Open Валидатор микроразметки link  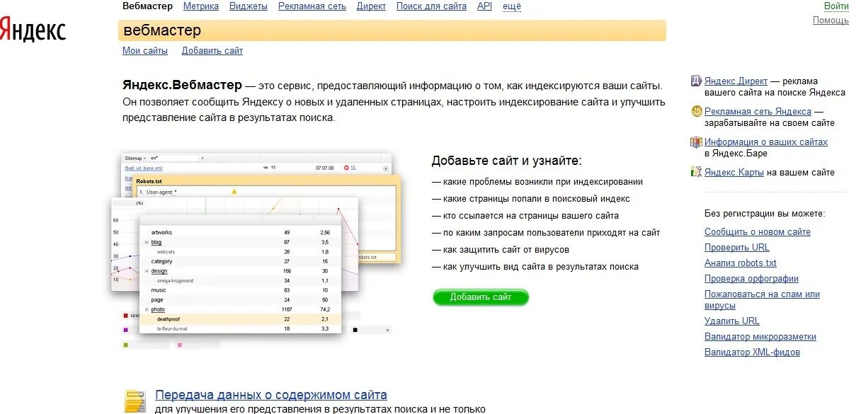coord(760,337)
